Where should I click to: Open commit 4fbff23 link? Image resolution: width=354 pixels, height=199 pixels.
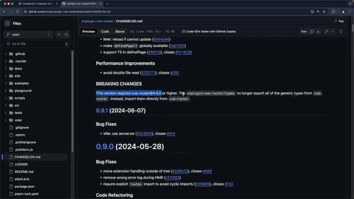[154, 53]
